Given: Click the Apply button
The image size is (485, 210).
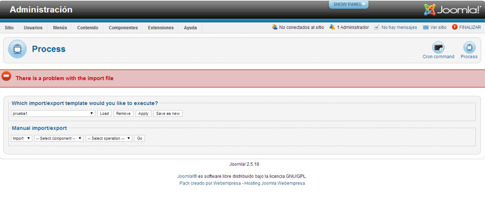Looking at the screenshot, I should pyautogui.click(x=143, y=113).
